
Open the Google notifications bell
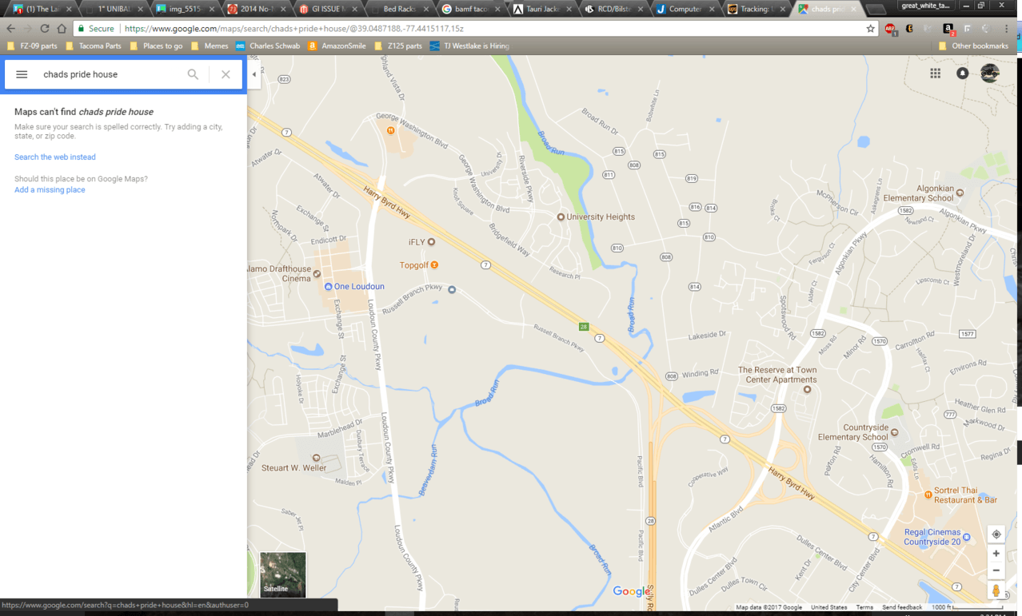(x=962, y=74)
